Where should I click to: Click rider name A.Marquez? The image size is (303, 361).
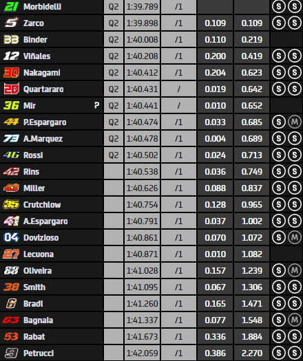point(43,139)
